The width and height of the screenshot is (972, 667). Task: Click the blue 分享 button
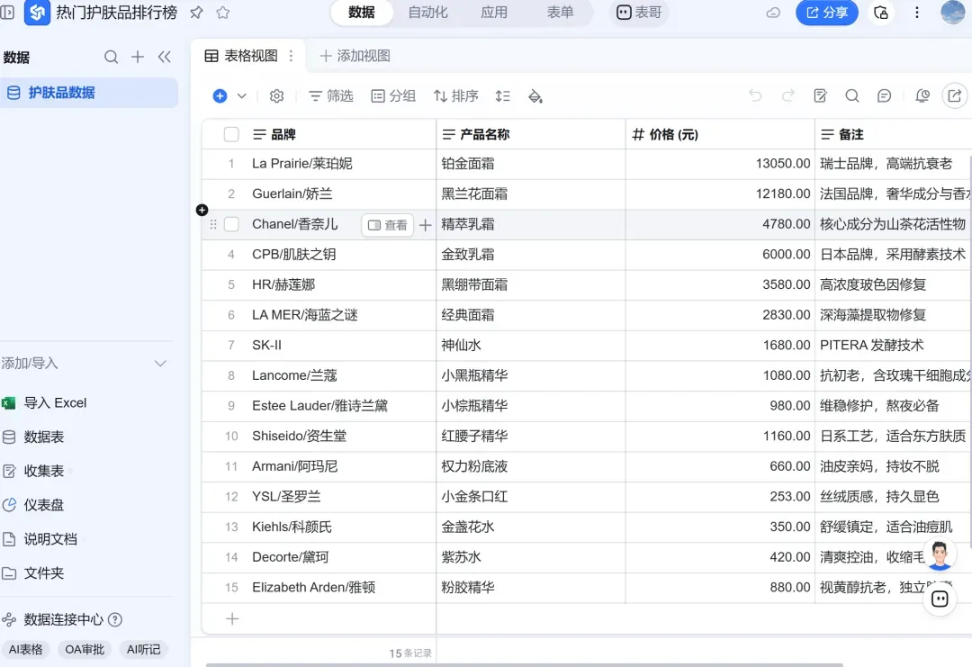pos(827,13)
